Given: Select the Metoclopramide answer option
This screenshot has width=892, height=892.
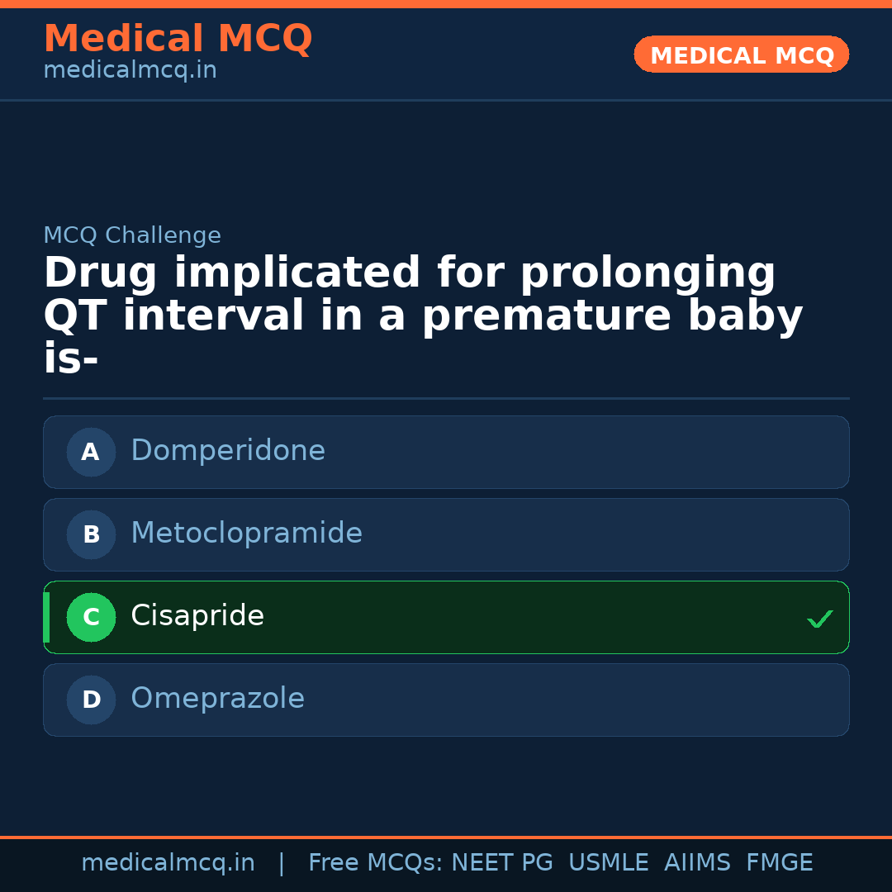Looking at the screenshot, I should point(446,534).
